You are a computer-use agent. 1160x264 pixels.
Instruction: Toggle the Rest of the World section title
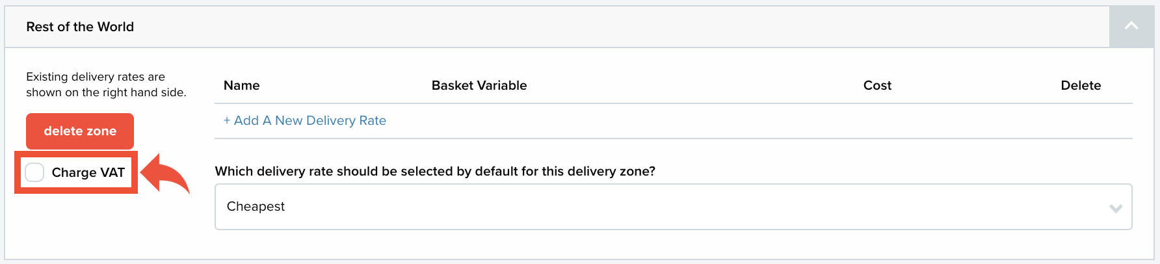point(80,27)
